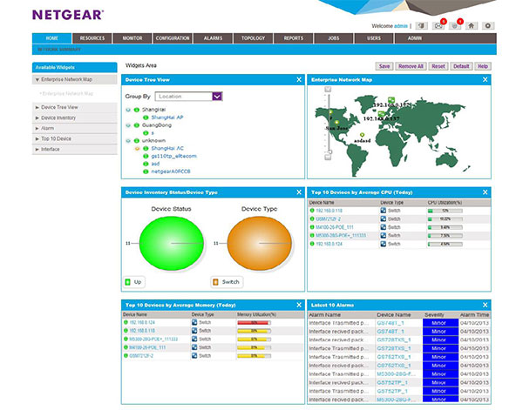This screenshot has height=410, width=523.
Task: Open the messages icon with red badge
Action: click(x=438, y=25)
